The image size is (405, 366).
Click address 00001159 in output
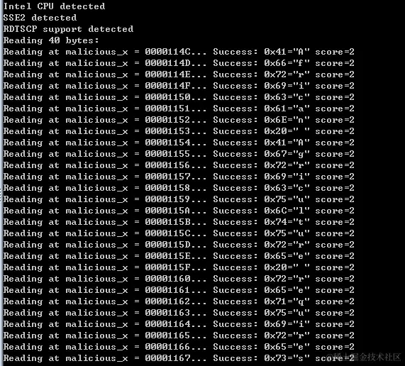[167, 199]
